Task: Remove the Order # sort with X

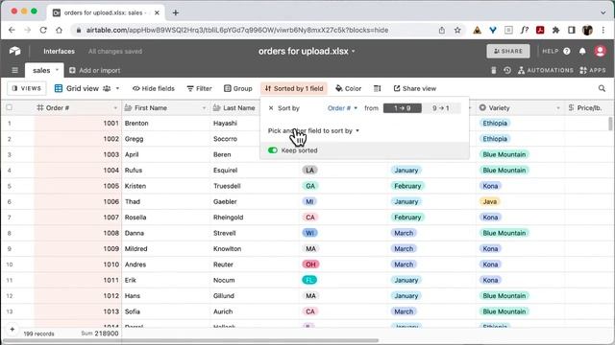Action: click(271, 108)
